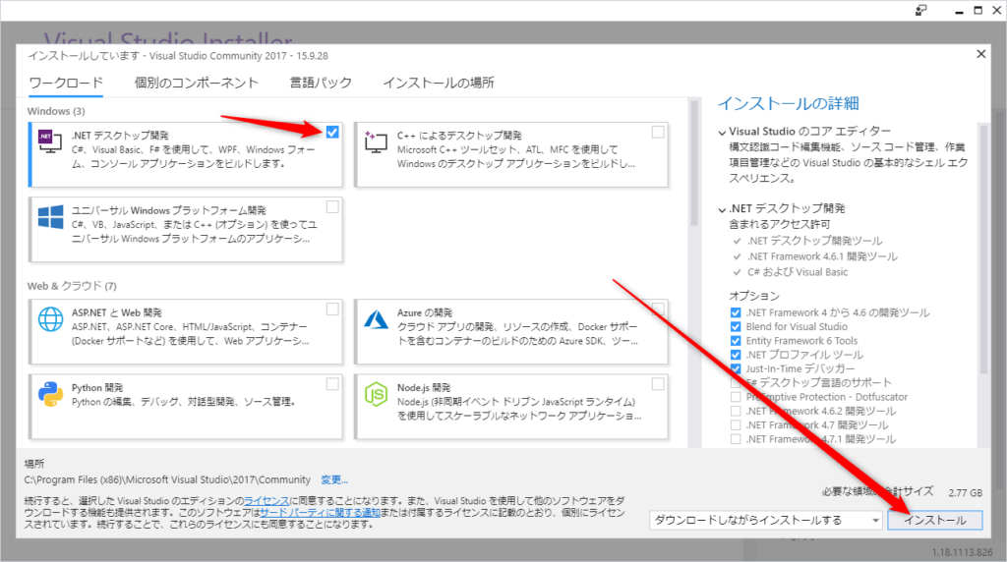
Task: Switch to the インストールの場所 tab
Action: click(439, 83)
